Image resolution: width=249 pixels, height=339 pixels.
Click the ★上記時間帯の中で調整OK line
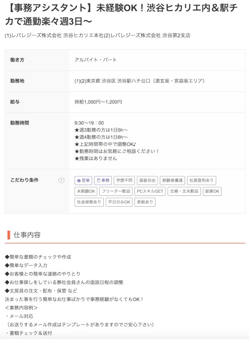click(x=105, y=144)
